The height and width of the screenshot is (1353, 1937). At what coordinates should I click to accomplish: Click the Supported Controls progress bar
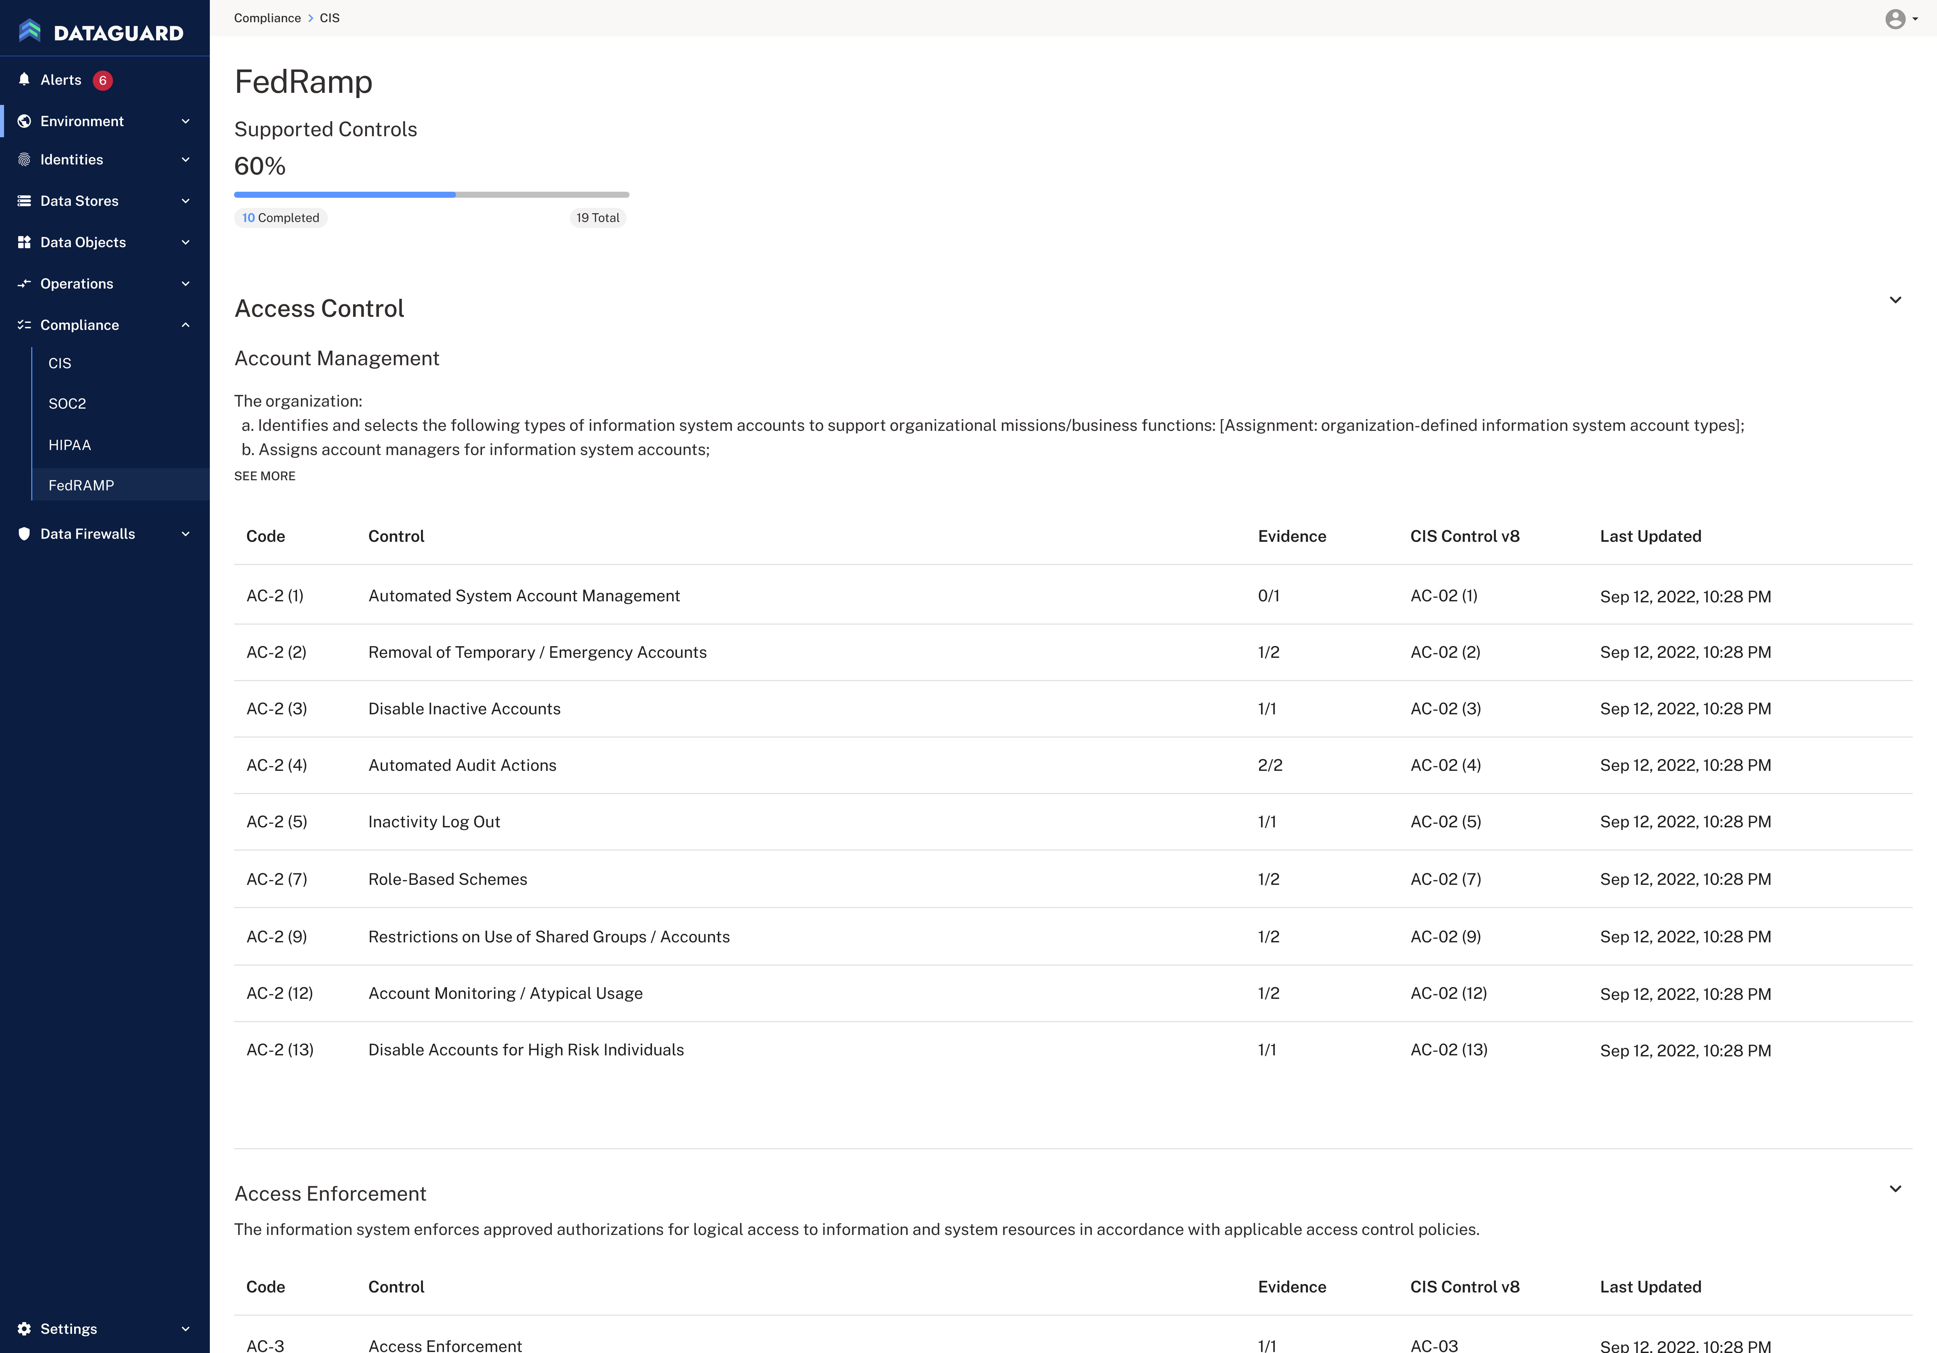pos(431,195)
